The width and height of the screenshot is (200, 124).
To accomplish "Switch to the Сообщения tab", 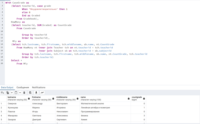I will tap(23, 87).
